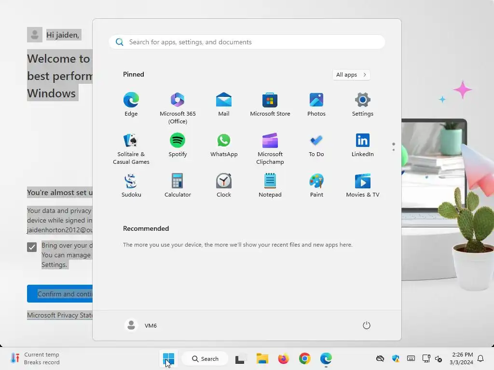Image resolution: width=494 pixels, height=370 pixels.
Task: Open the weather widget Current temp
Action: [x=35, y=358]
